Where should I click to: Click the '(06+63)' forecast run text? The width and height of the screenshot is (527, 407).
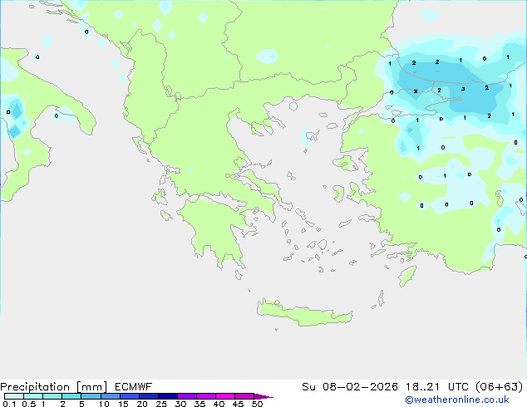coord(500,387)
